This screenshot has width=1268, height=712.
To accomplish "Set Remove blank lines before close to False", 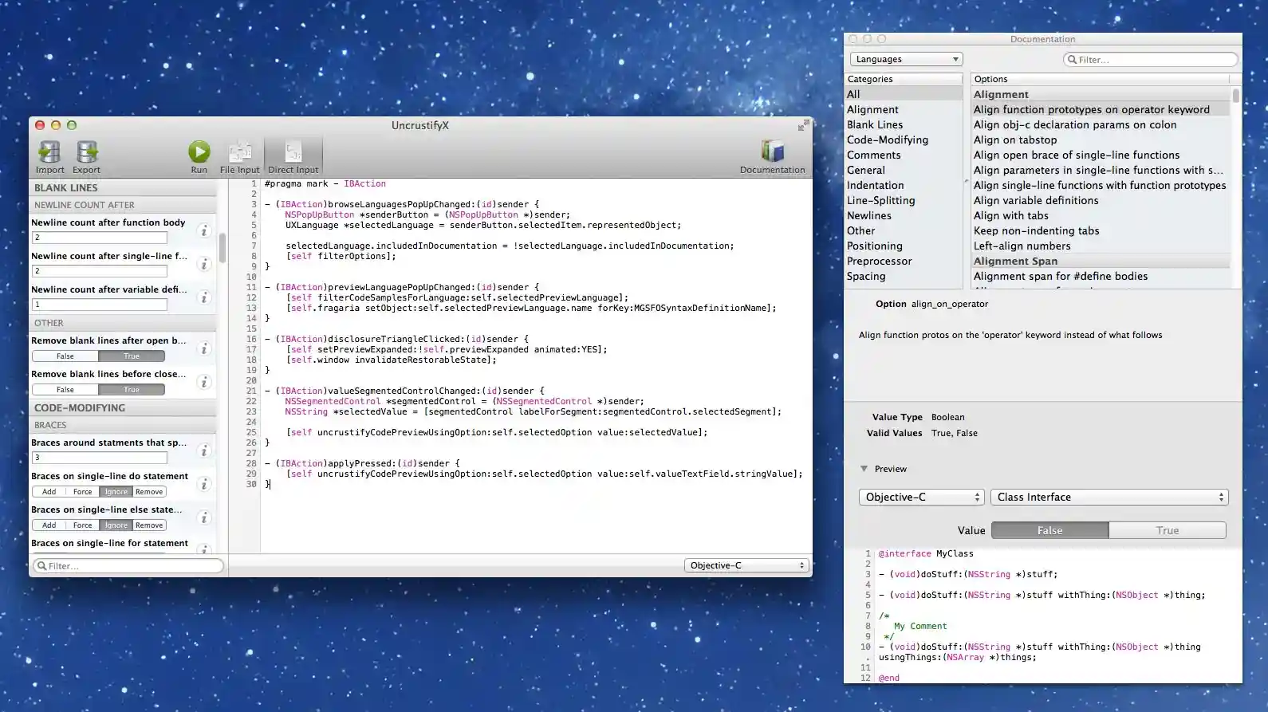I will tap(65, 390).
